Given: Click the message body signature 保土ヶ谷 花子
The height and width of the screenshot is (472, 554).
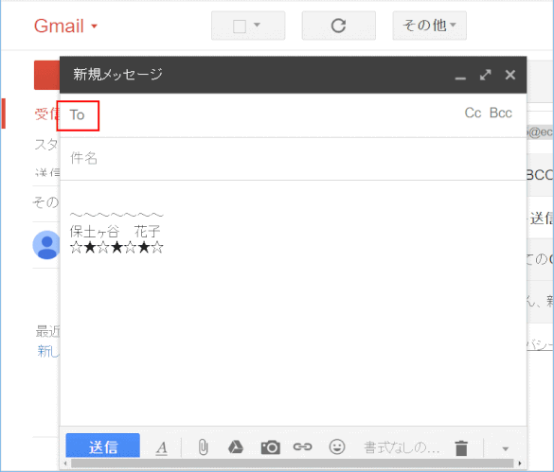Looking at the screenshot, I should [116, 232].
